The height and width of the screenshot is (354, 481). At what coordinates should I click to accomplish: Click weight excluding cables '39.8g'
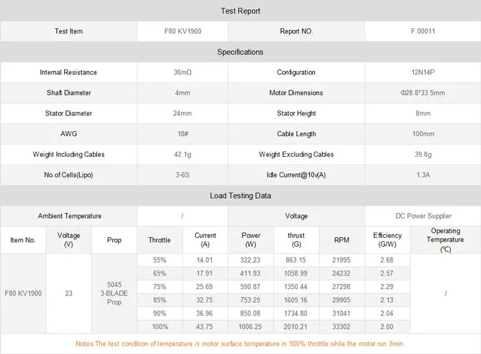click(x=423, y=154)
